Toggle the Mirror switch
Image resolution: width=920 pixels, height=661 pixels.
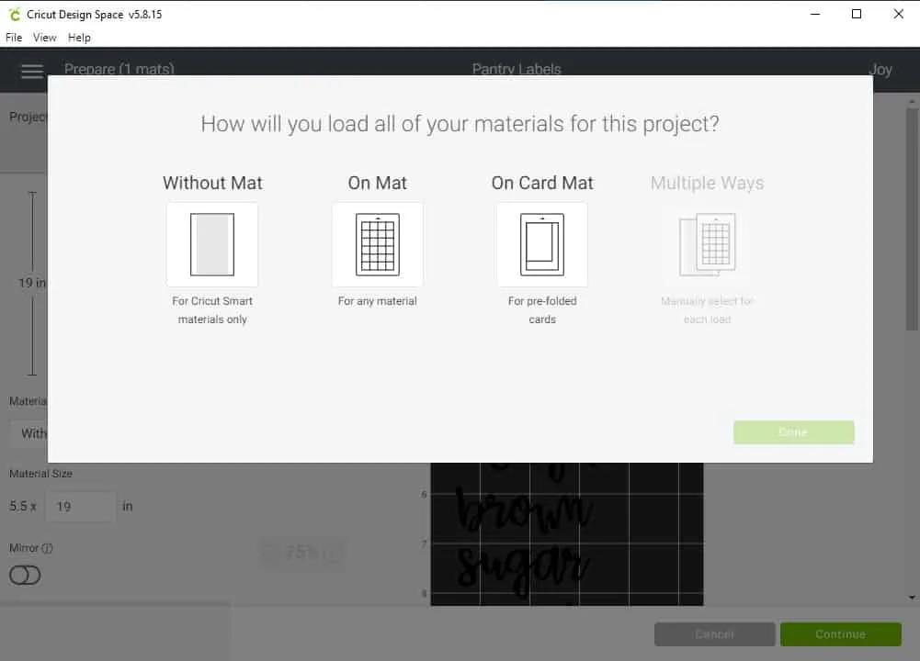click(x=25, y=576)
